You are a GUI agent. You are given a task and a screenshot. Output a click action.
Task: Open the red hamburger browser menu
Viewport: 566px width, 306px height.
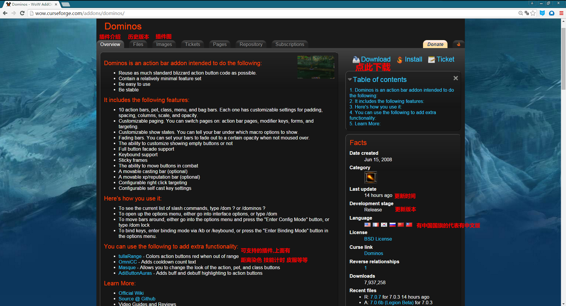(x=561, y=13)
